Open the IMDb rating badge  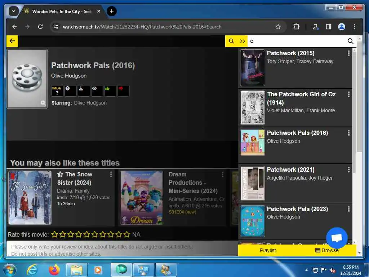pos(57,91)
